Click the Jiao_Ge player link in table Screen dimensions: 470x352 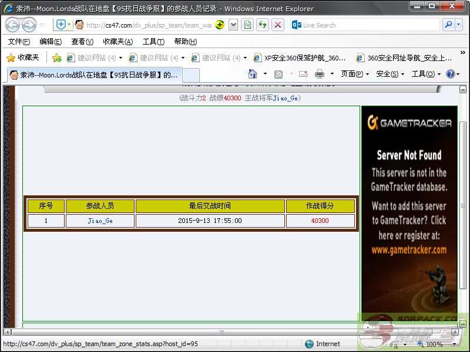(100, 221)
